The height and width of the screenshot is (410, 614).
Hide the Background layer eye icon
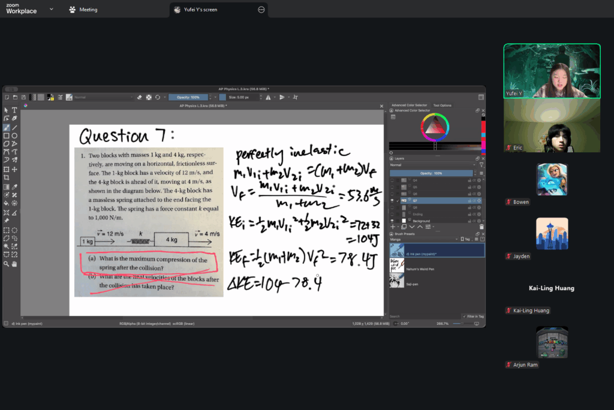[x=393, y=221]
